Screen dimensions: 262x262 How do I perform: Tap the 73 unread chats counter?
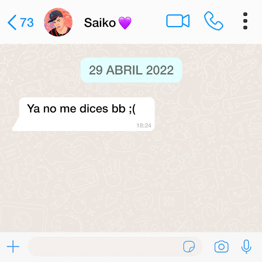[27, 23]
